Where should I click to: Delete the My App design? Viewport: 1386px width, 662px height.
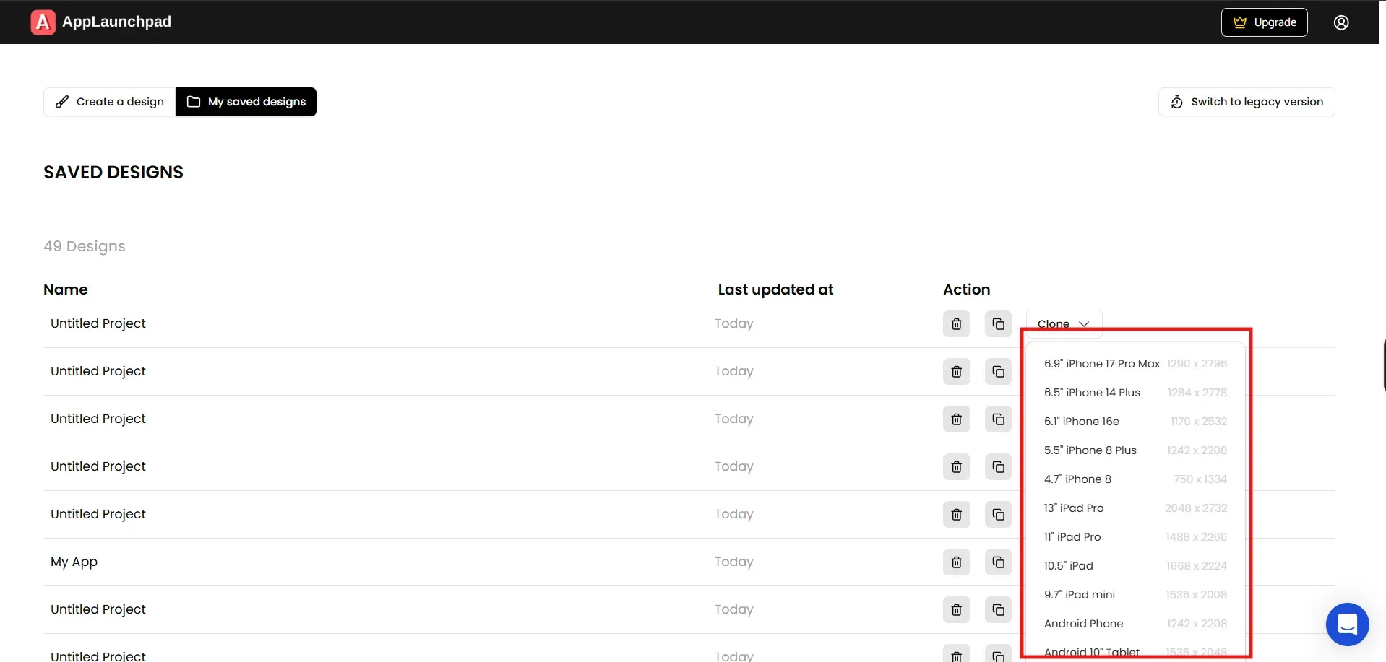(x=955, y=562)
